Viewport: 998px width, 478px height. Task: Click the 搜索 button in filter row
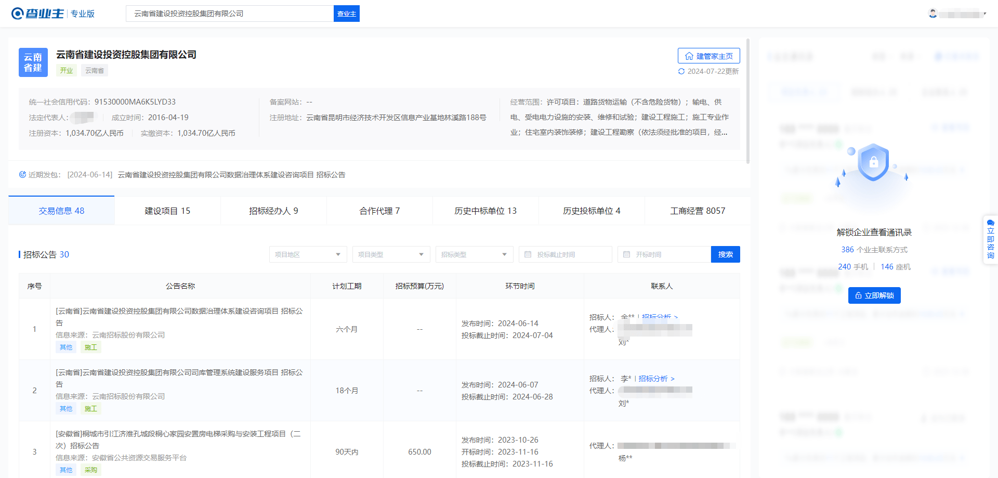(x=726, y=254)
